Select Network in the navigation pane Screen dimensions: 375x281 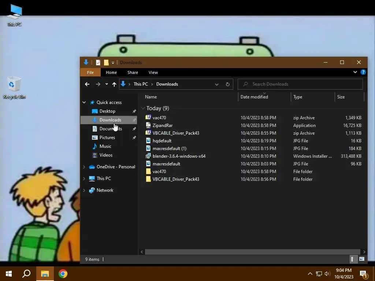coord(105,190)
